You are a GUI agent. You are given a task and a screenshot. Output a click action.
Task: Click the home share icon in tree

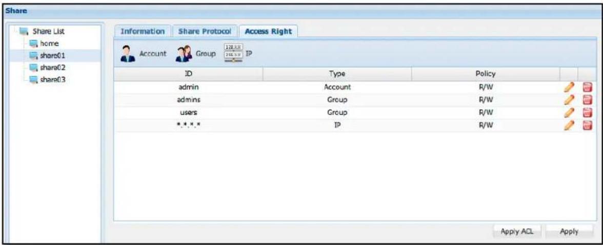coord(35,43)
